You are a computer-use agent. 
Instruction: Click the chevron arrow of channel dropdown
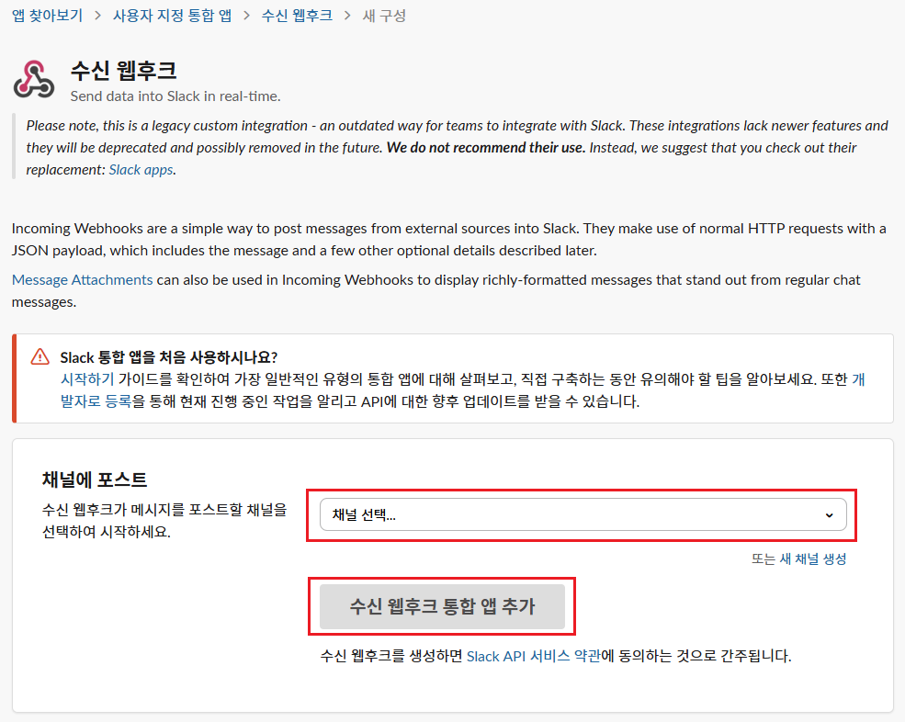830,514
